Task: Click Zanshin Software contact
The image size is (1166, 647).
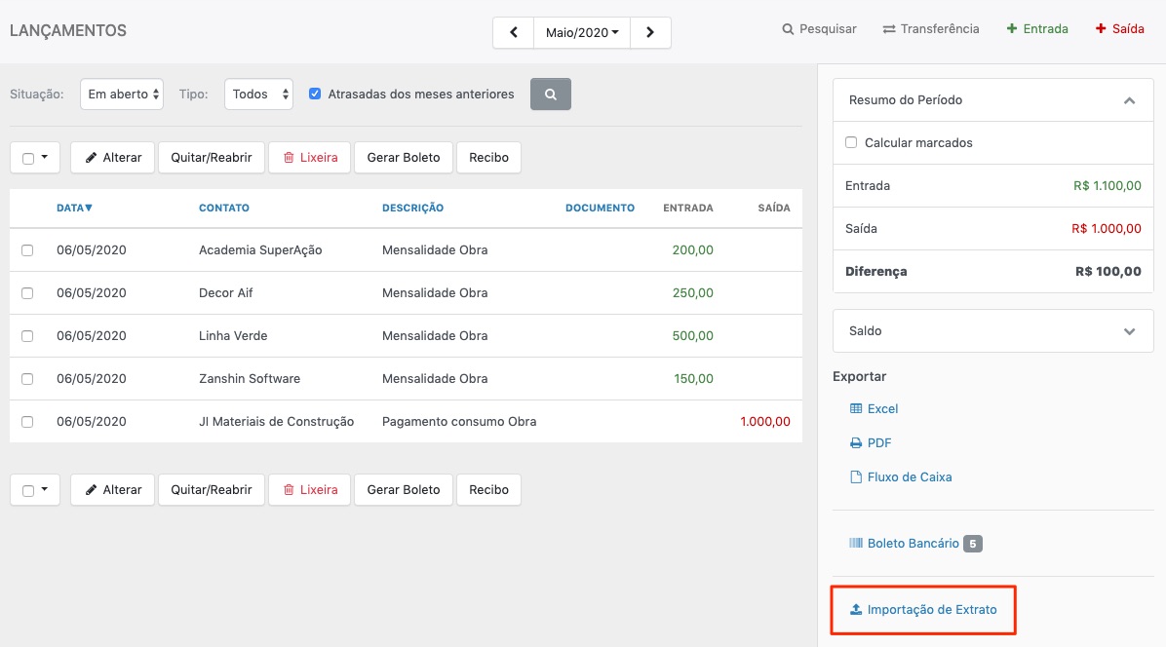Action: click(250, 379)
